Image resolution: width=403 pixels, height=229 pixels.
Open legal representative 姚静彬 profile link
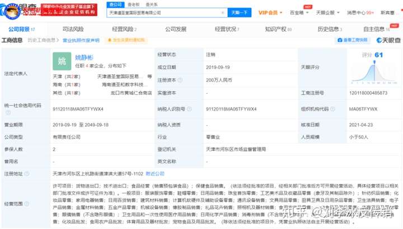click(x=84, y=58)
